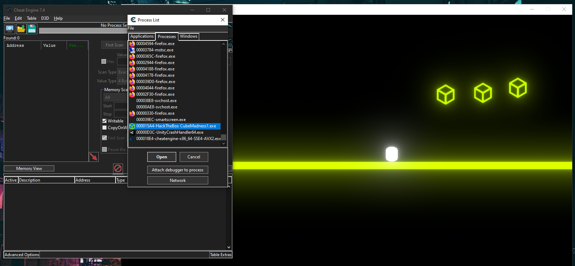The image size is (575, 266).
Task: Toggle the Writable checkbox
Action: [x=104, y=121]
